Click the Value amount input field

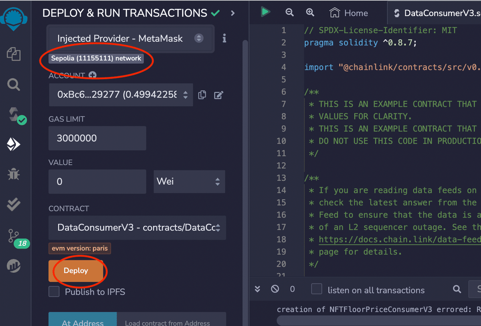(x=97, y=182)
